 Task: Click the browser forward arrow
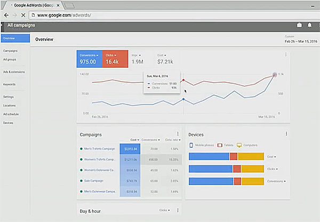click(15, 15)
